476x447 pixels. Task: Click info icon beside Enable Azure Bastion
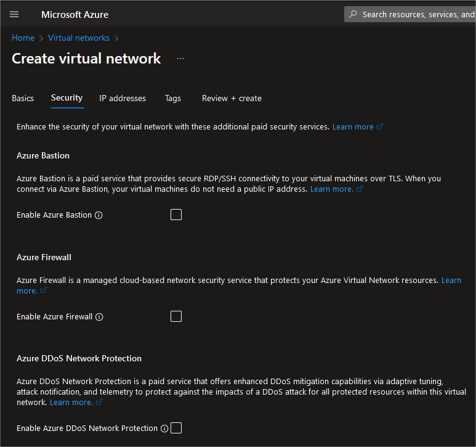[x=99, y=215]
